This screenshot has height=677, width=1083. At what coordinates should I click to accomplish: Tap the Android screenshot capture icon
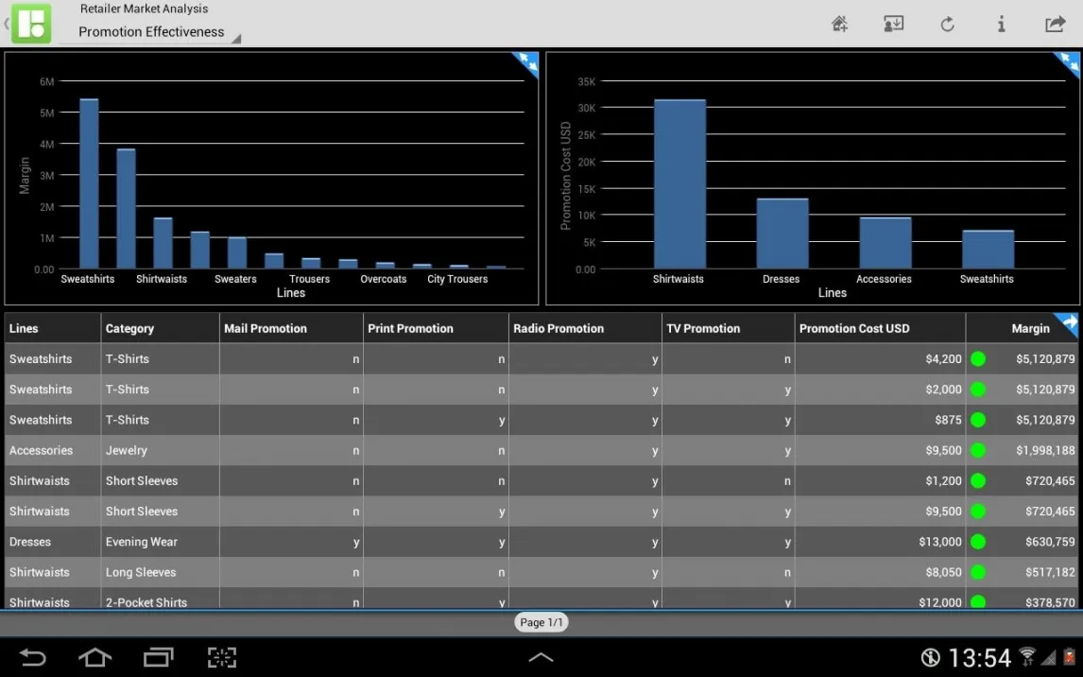222,657
